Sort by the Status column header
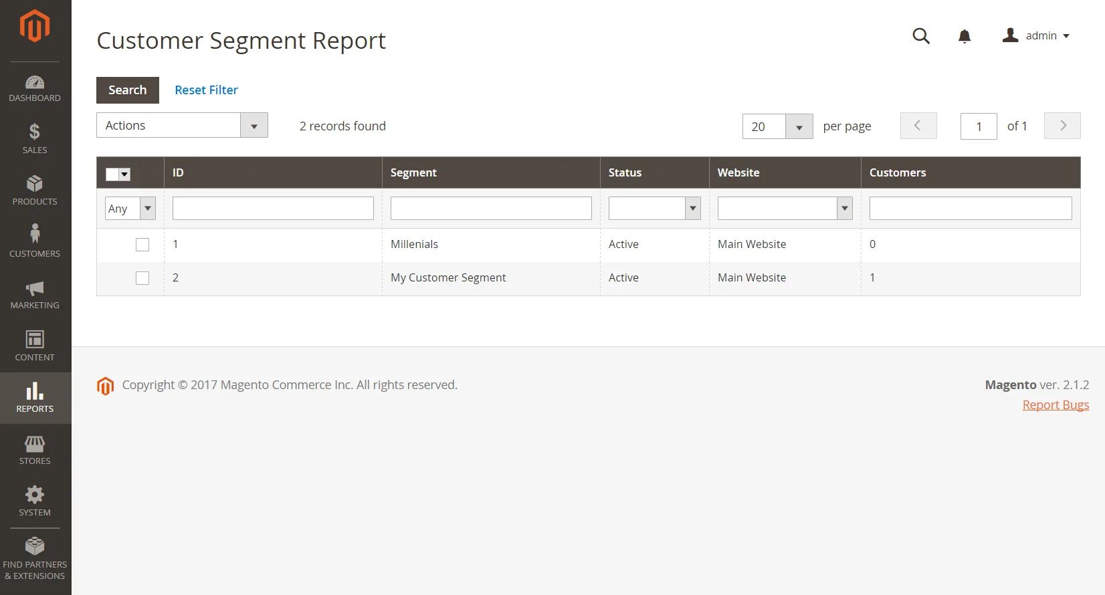 (x=654, y=172)
